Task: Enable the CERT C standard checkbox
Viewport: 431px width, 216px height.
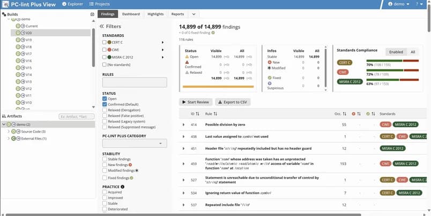Action: [104, 42]
